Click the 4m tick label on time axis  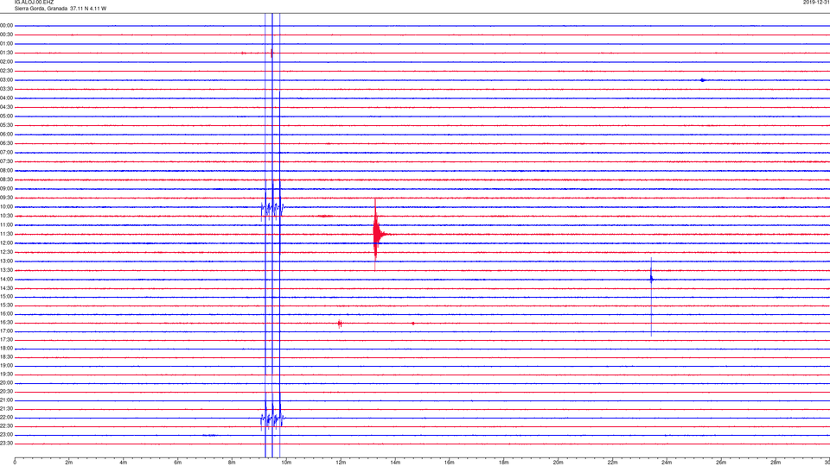(x=124, y=463)
